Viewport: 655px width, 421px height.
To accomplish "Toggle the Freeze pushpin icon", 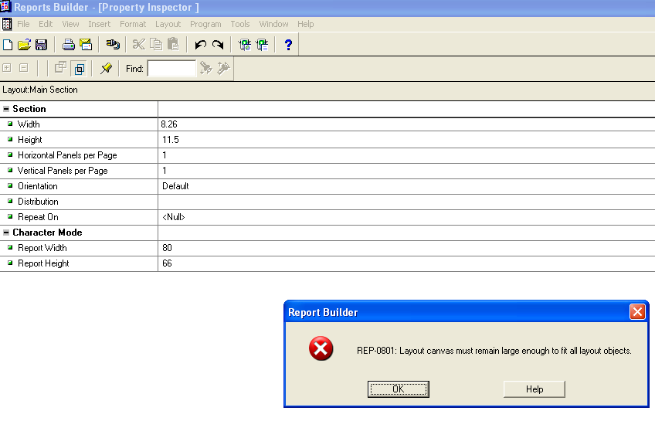I will point(106,68).
